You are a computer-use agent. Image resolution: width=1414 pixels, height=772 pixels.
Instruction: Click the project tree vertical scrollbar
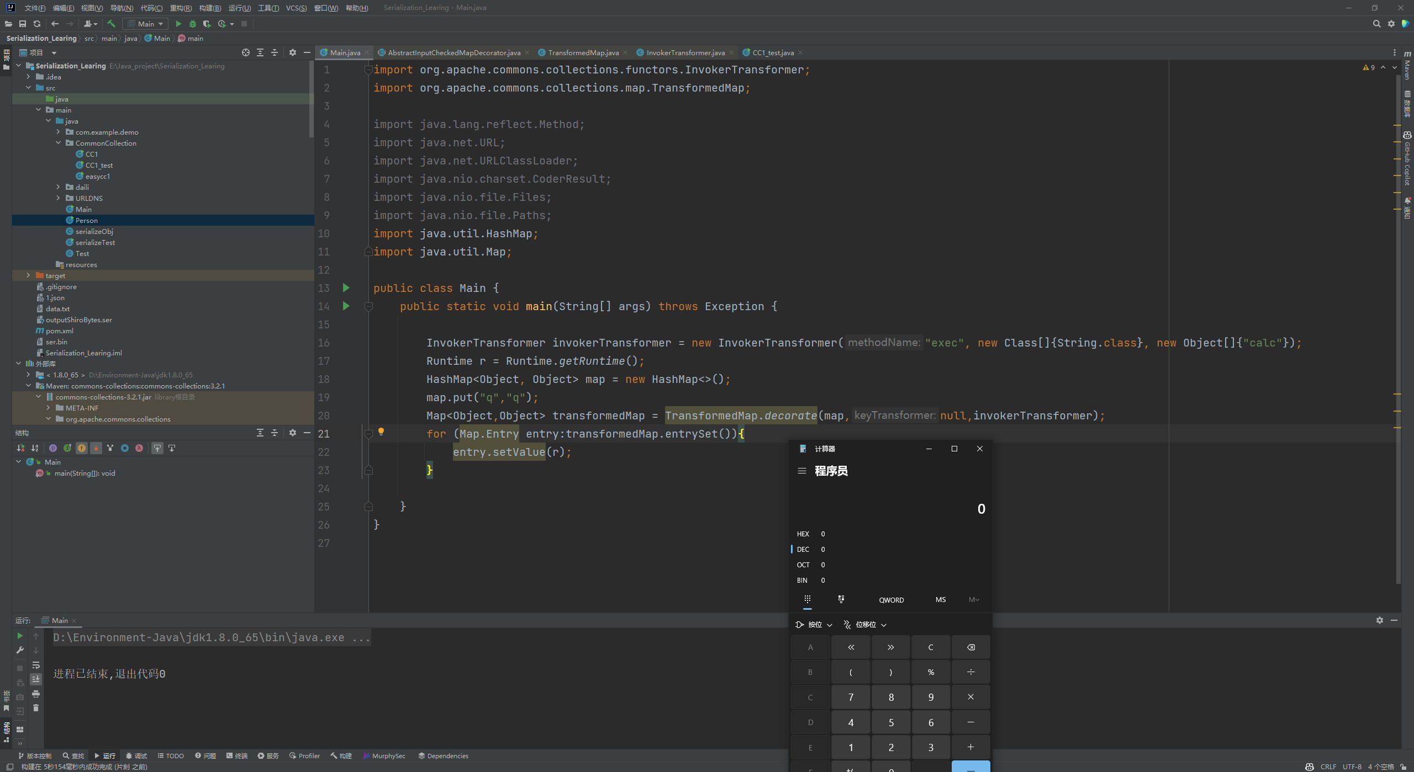pos(312,99)
